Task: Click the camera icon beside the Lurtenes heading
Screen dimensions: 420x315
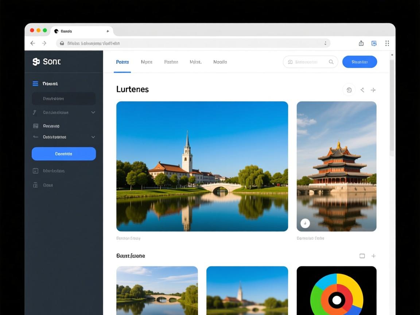Action: coord(349,90)
